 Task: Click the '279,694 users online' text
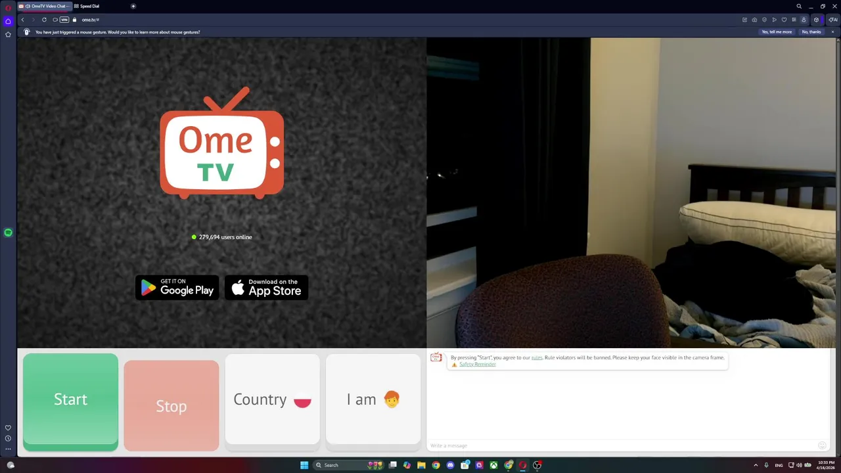pos(225,237)
